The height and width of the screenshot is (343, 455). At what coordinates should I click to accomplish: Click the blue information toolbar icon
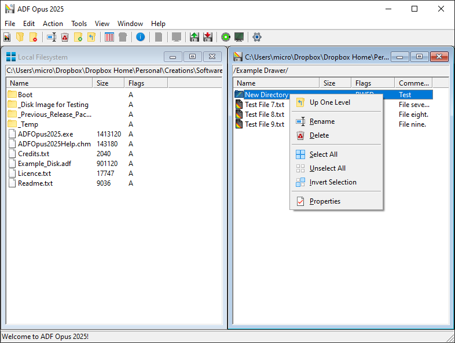coord(141,37)
